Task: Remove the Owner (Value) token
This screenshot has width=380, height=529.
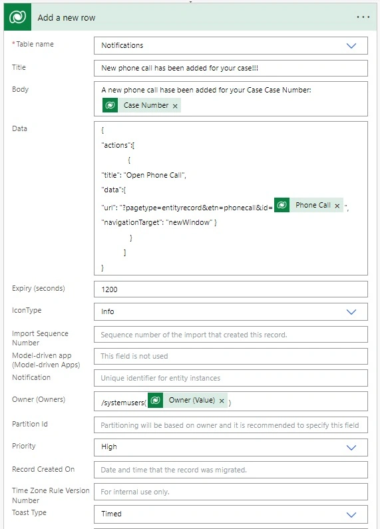Action: click(x=222, y=401)
